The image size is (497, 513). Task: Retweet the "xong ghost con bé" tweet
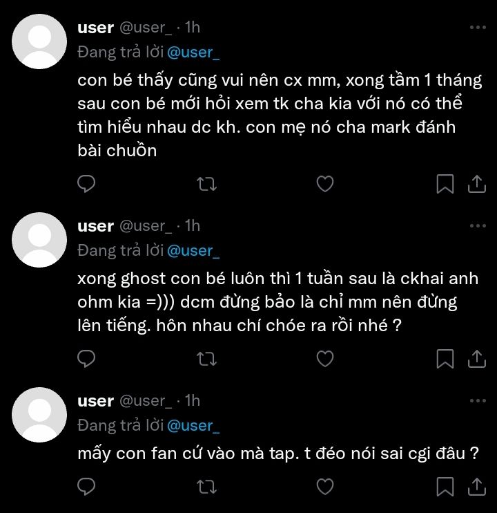[206, 358]
